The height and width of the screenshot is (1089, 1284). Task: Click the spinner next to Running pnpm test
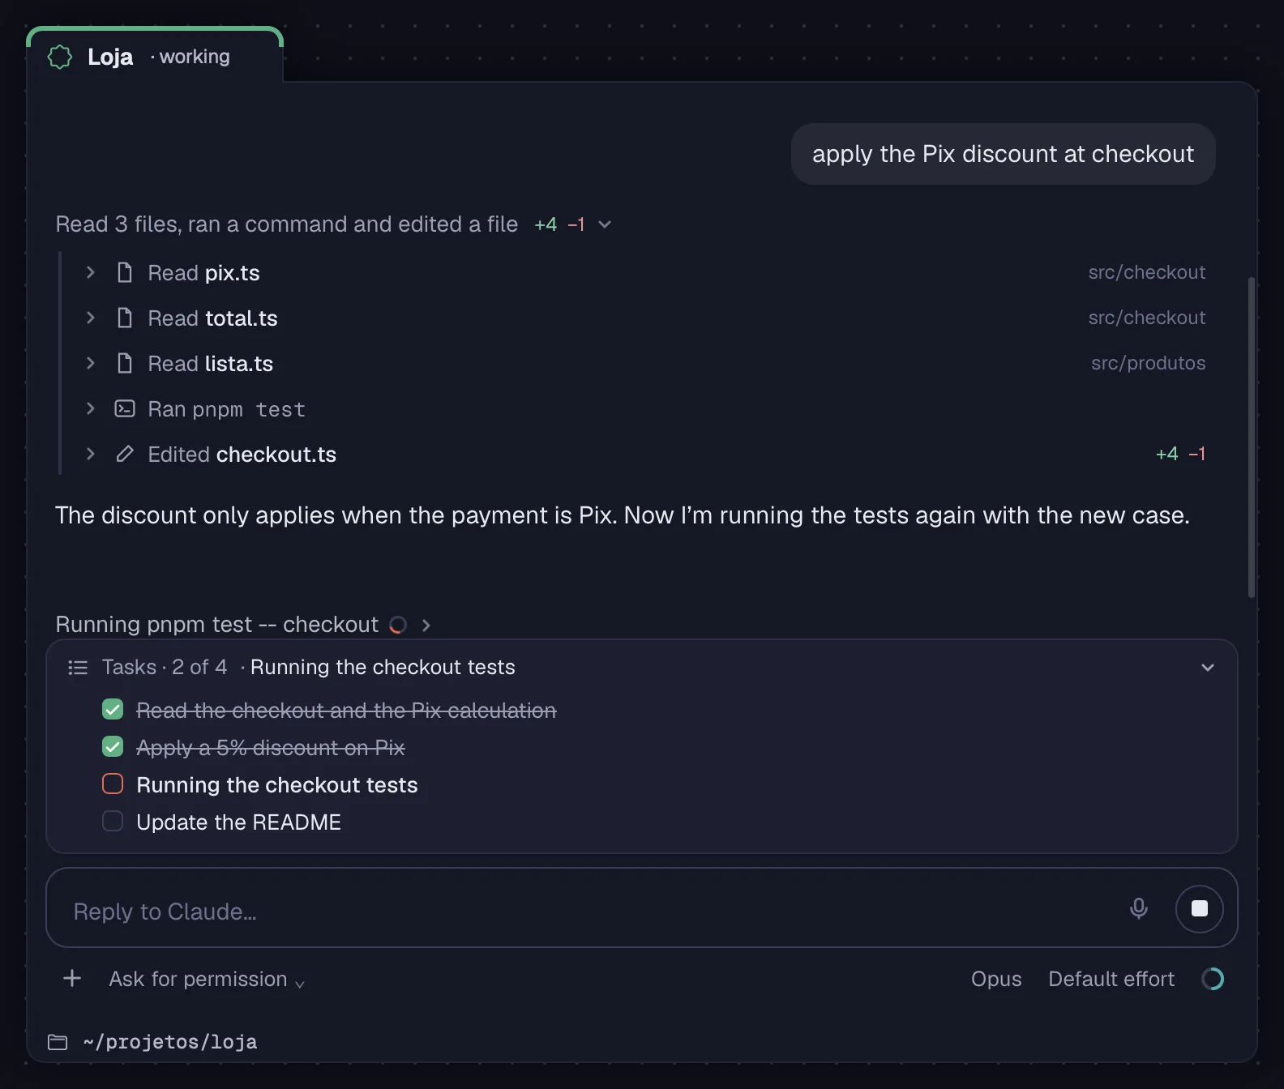tap(398, 625)
